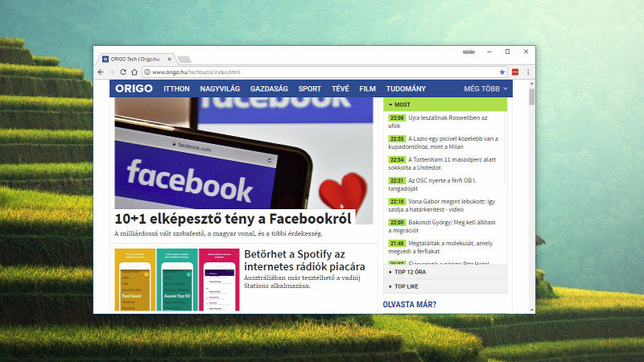The image size is (644, 362).
Task: Open the FILM section
Action: tap(368, 88)
